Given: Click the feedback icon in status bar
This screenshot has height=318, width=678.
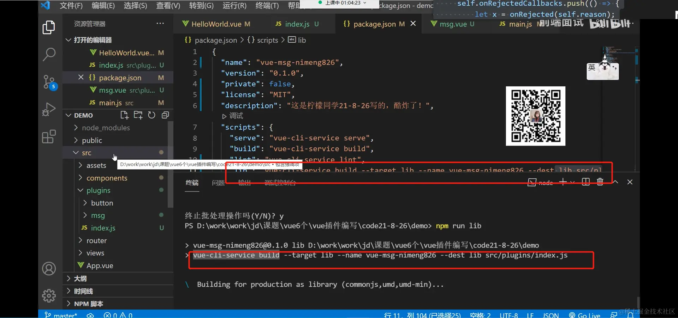Looking at the screenshot, I should [x=614, y=315].
